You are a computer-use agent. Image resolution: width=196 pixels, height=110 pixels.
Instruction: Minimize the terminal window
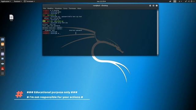click(x=150, y=5)
